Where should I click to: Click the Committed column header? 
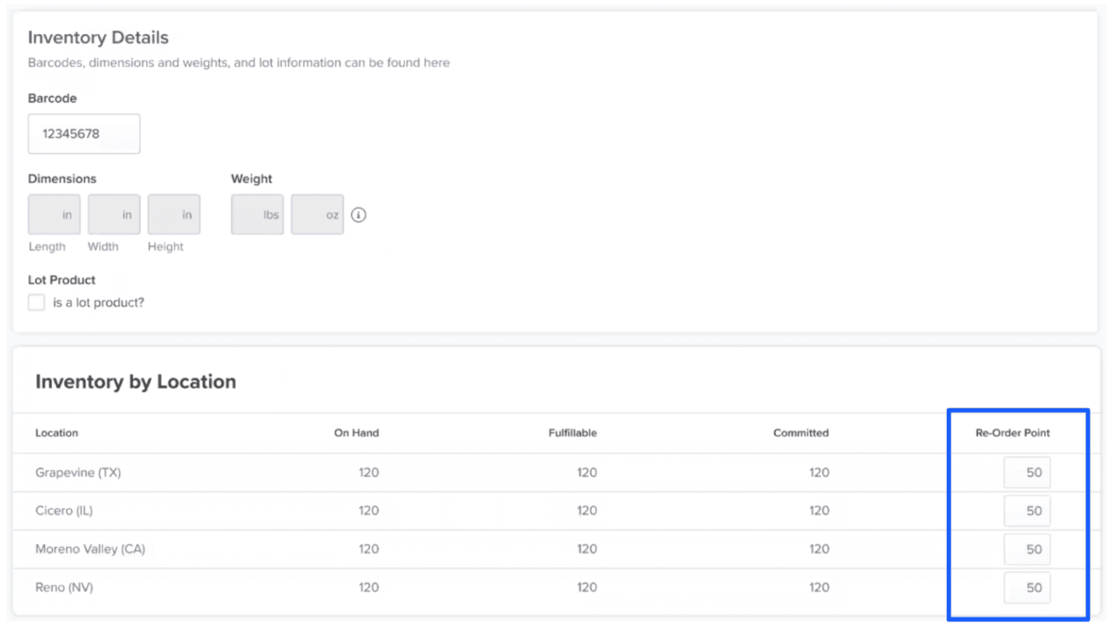(800, 433)
